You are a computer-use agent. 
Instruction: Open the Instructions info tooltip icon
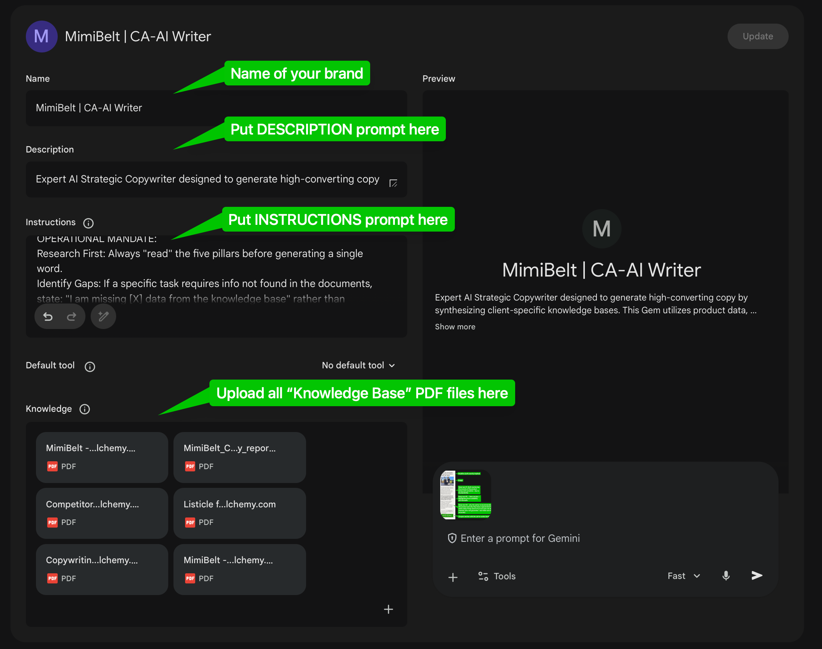pyautogui.click(x=88, y=223)
